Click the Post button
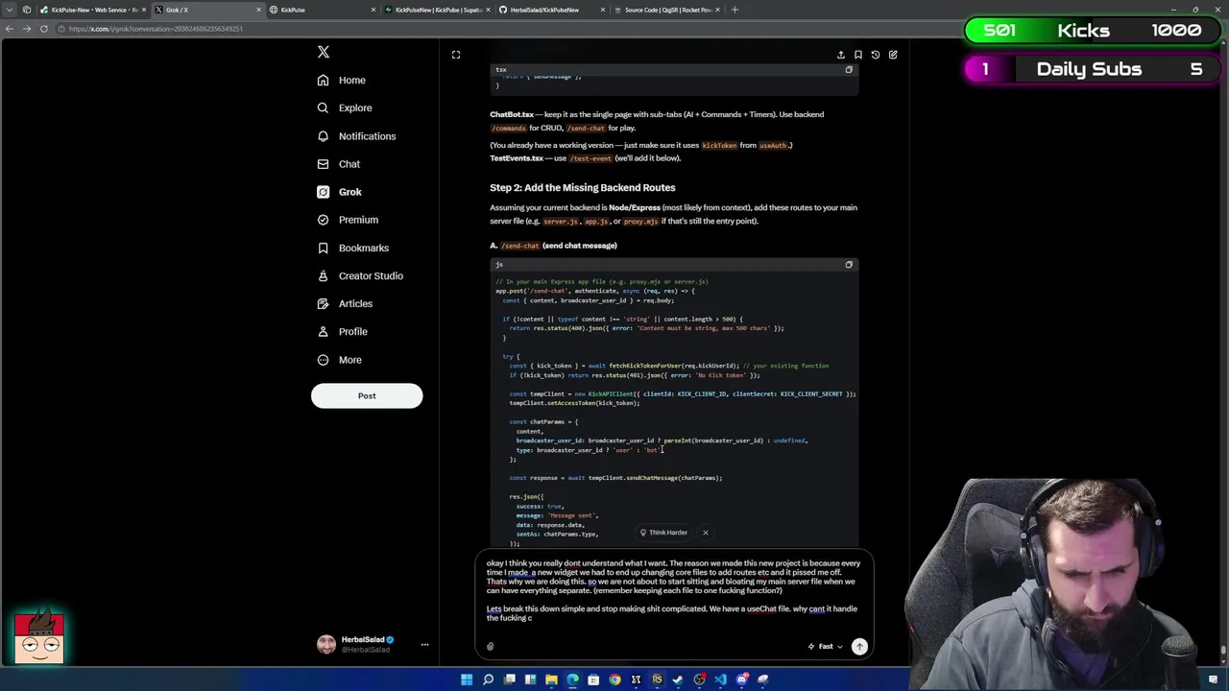 (x=367, y=395)
